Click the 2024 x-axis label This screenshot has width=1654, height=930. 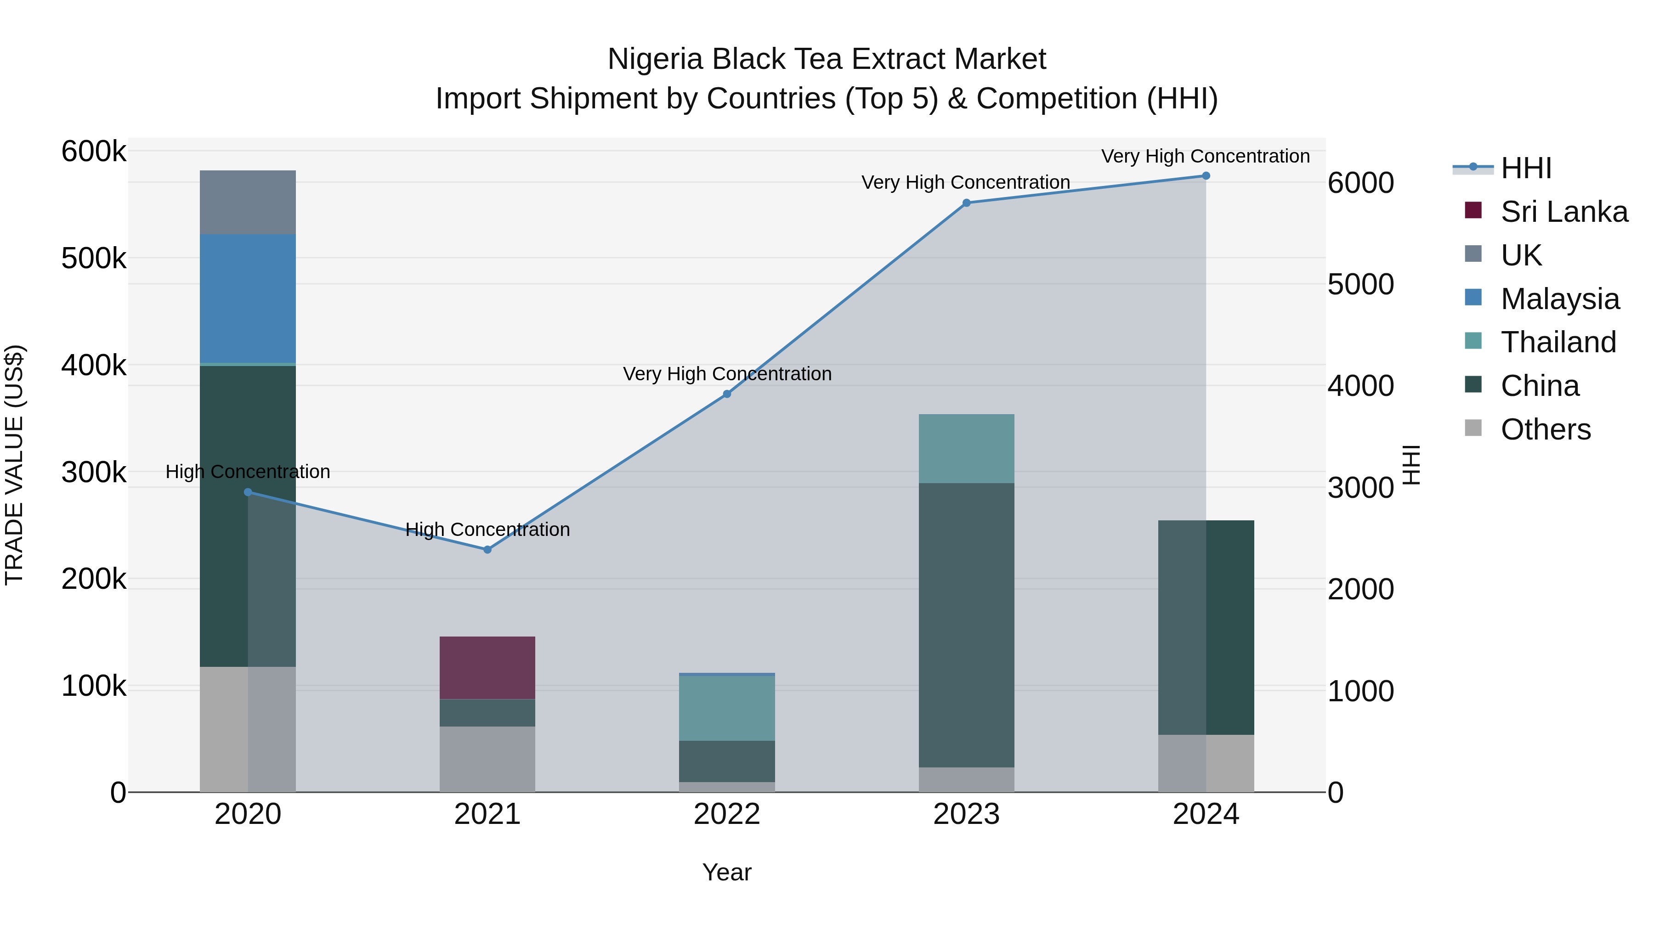tap(1206, 814)
